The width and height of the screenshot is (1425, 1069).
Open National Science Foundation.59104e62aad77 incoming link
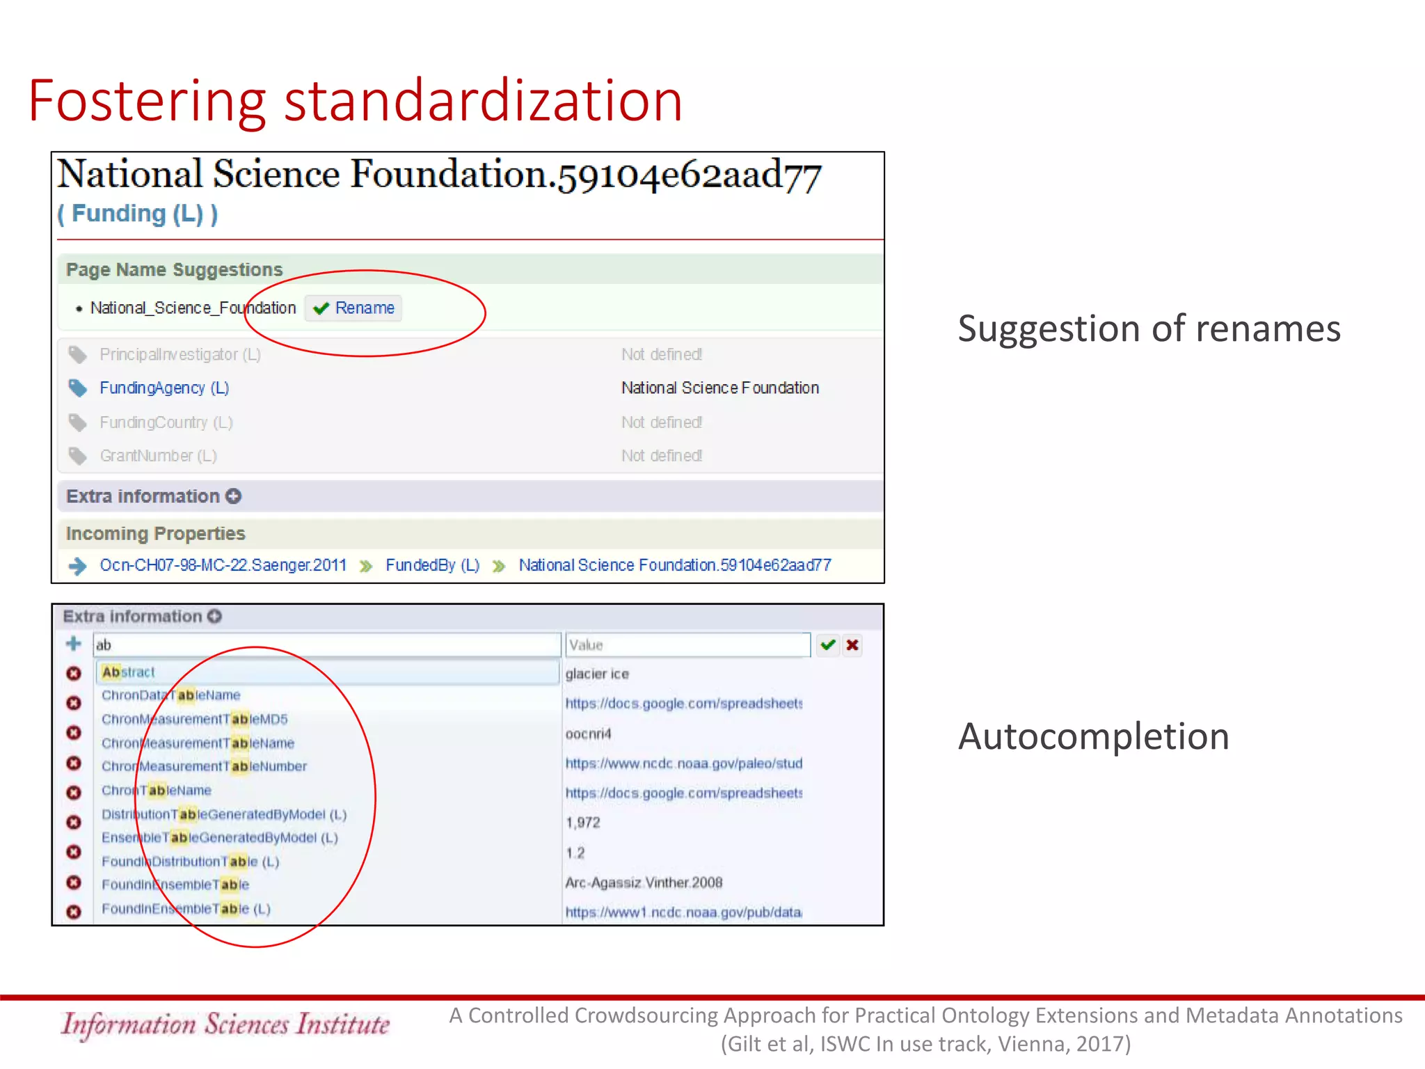point(675,565)
